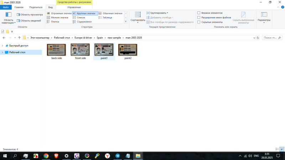
Task: Open the Сортировать sort dropdown
Action: click(x=138, y=16)
